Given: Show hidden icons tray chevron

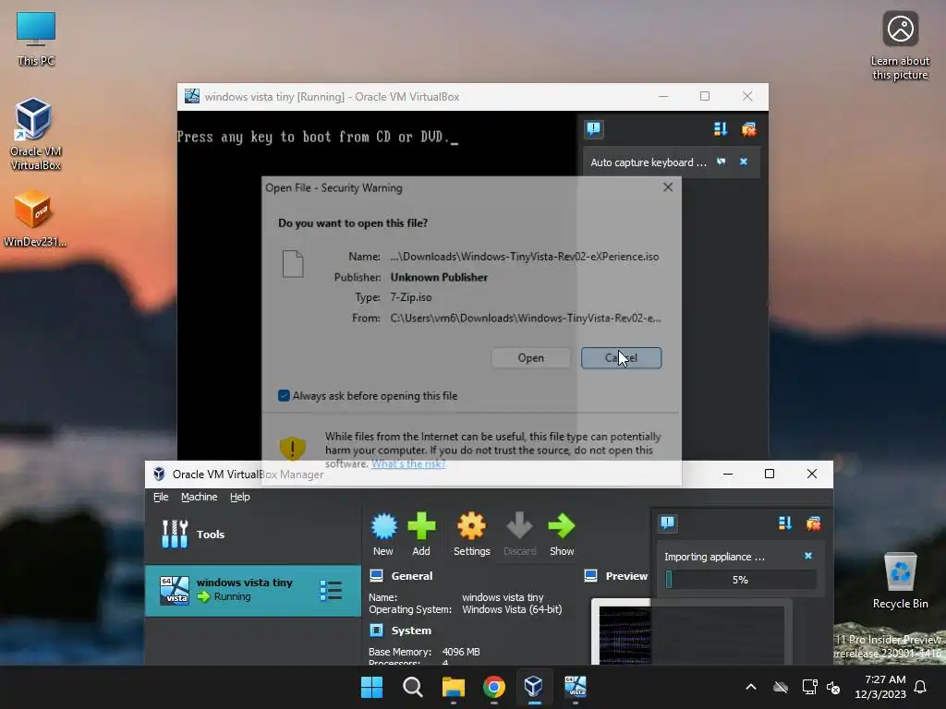Looking at the screenshot, I should (751, 687).
